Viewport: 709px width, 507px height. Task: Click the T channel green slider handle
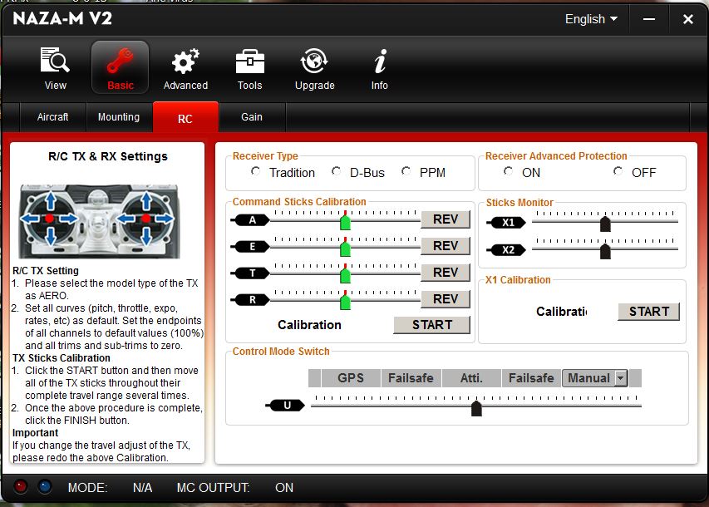[345, 275]
